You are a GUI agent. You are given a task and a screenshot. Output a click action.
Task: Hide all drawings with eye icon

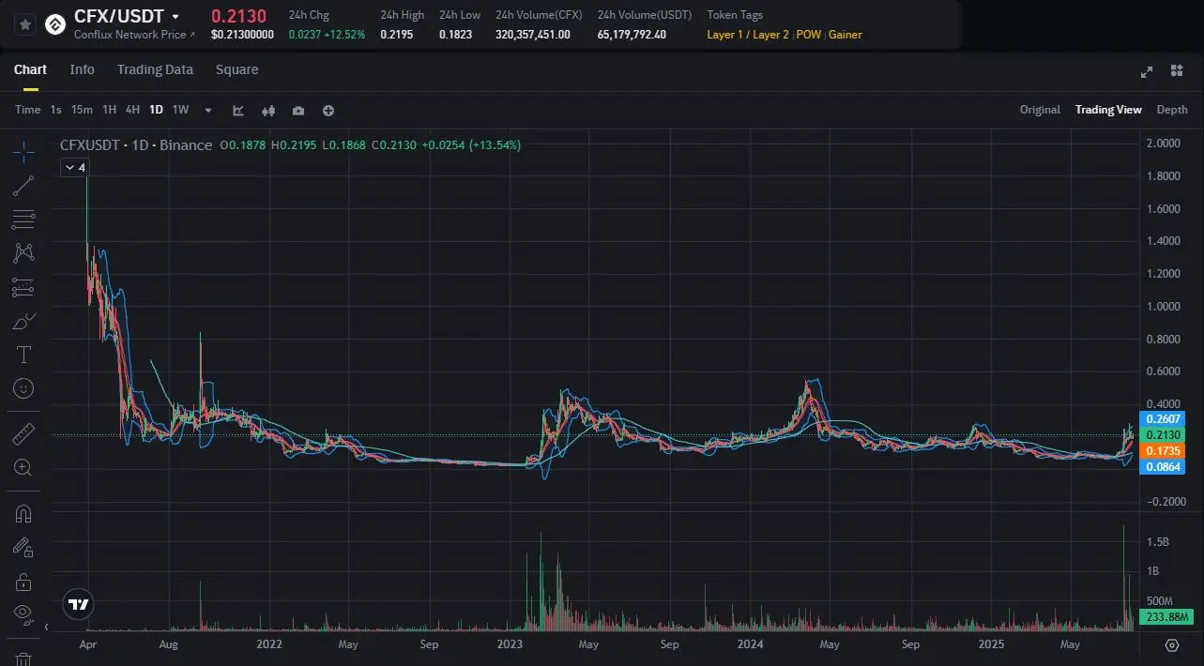click(23, 615)
